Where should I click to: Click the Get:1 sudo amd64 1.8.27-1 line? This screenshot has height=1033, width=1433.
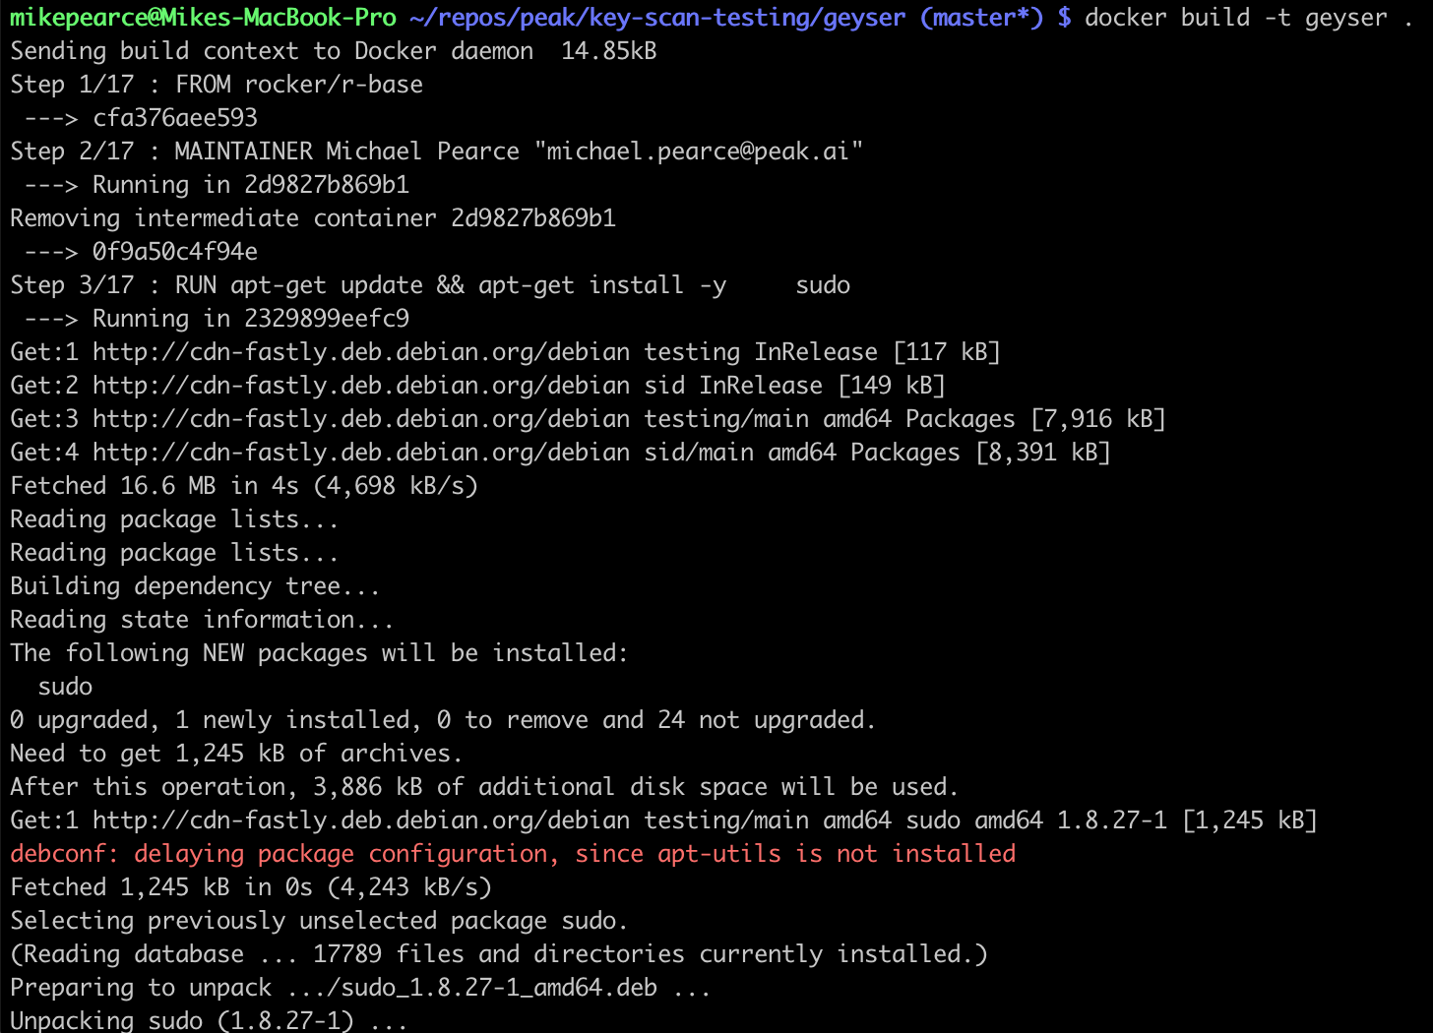click(663, 820)
